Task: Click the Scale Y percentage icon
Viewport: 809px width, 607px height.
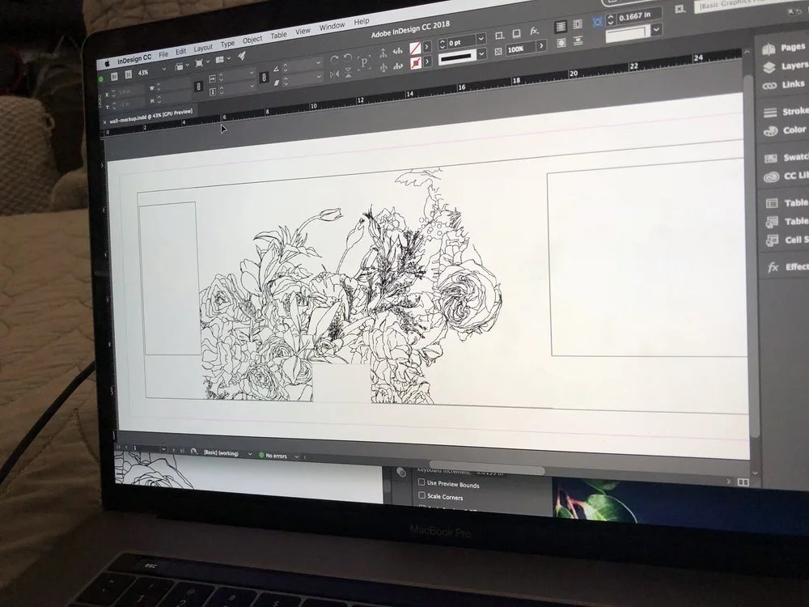Action: pyautogui.click(x=213, y=92)
